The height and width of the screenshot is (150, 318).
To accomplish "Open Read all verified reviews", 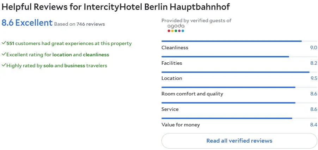I will [x=239, y=141].
